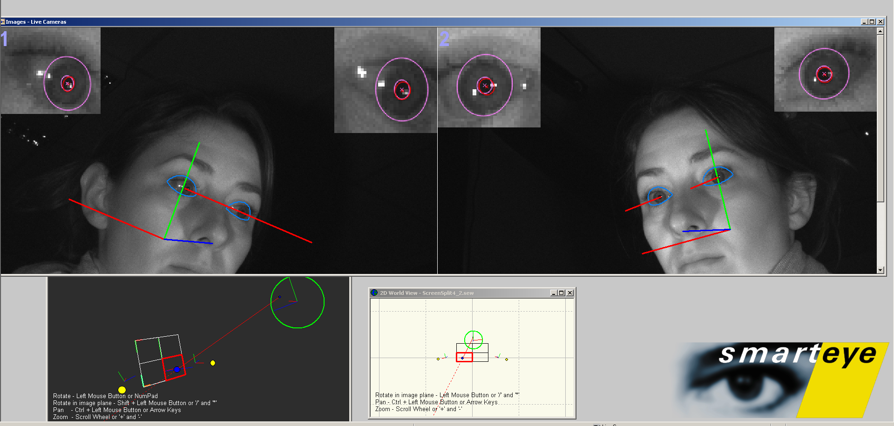Restore the Images - Live Cameras window
The height and width of the screenshot is (426, 894).
(x=871, y=21)
